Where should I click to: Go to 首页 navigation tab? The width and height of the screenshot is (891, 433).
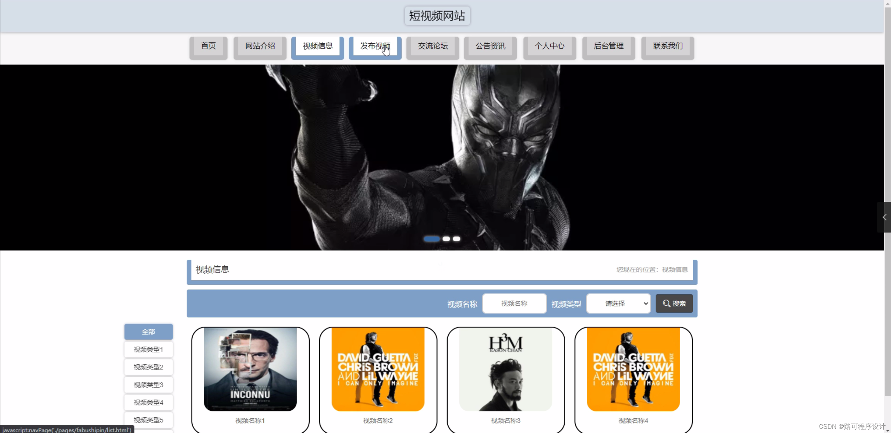(208, 46)
